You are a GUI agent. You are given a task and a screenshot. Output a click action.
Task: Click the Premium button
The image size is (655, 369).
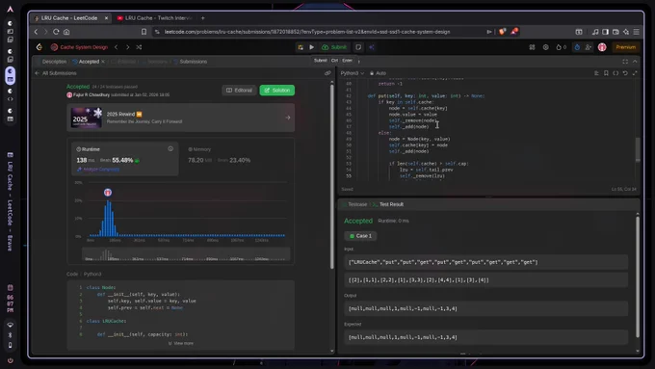tap(625, 47)
